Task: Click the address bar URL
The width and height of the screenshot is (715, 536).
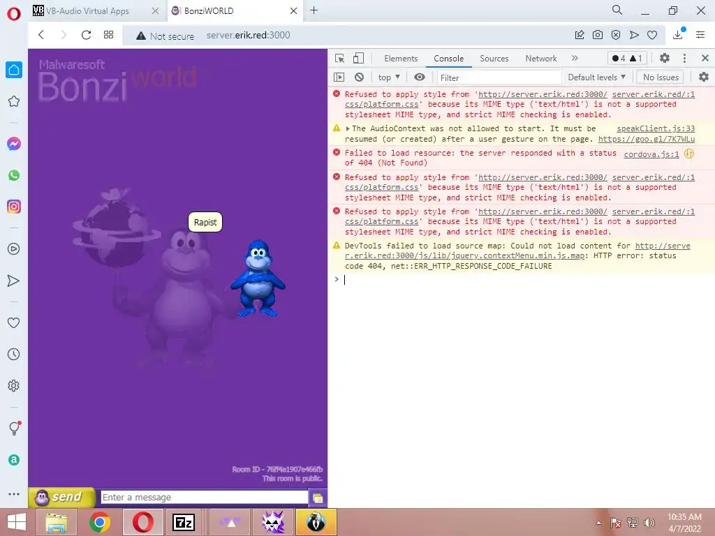Action: tap(248, 35)
